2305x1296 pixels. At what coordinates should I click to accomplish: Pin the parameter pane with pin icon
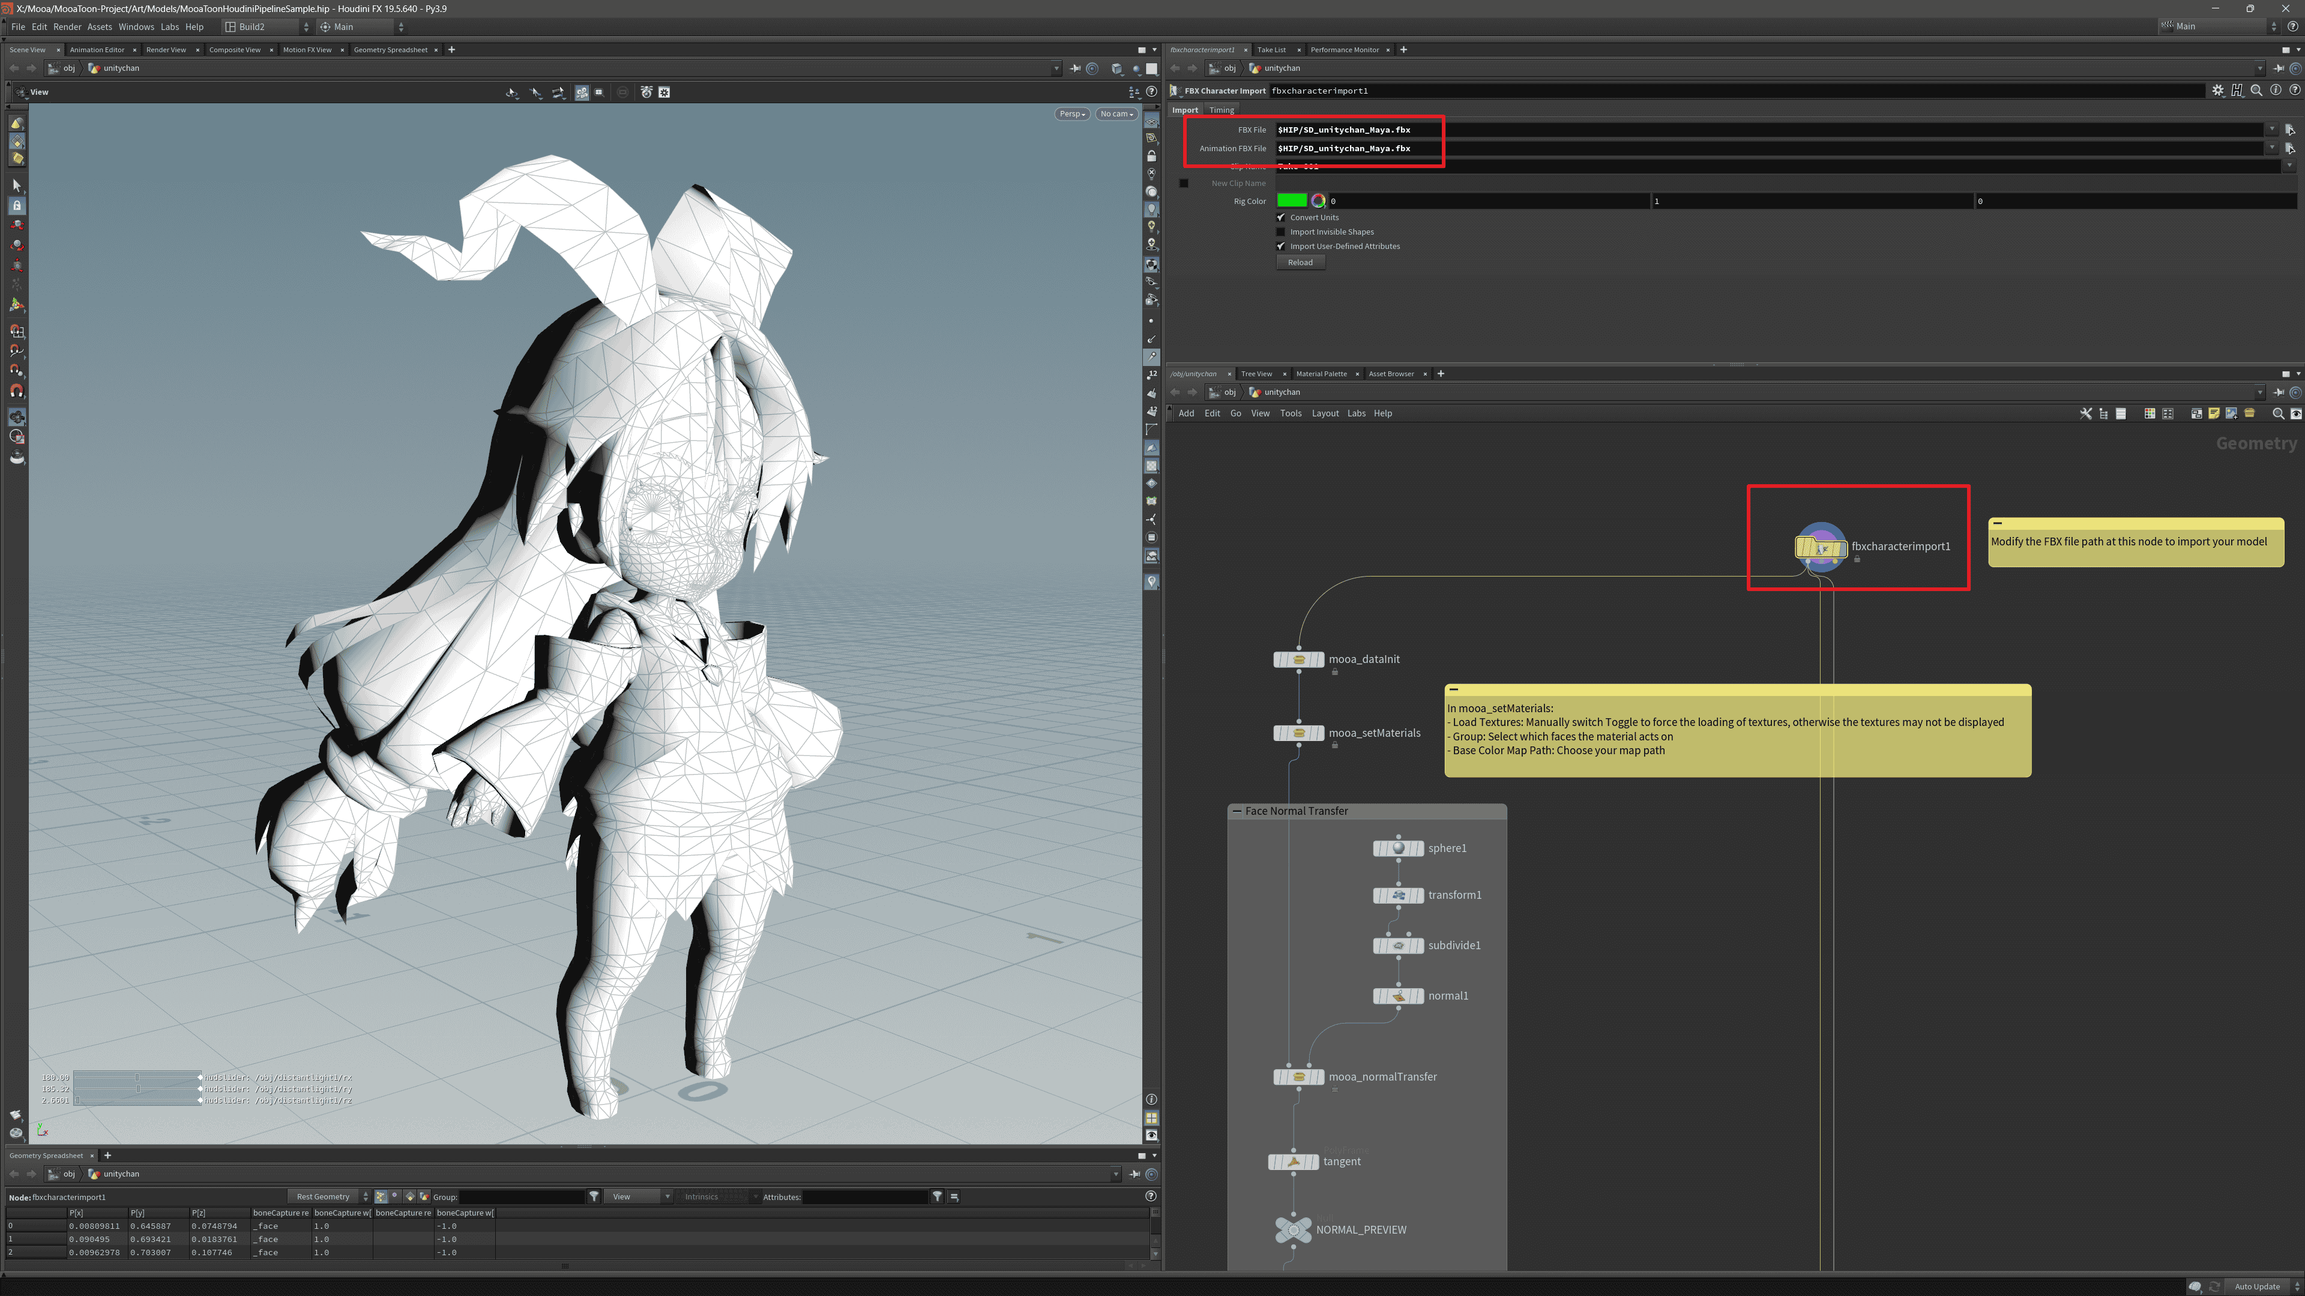(2279, 68)
